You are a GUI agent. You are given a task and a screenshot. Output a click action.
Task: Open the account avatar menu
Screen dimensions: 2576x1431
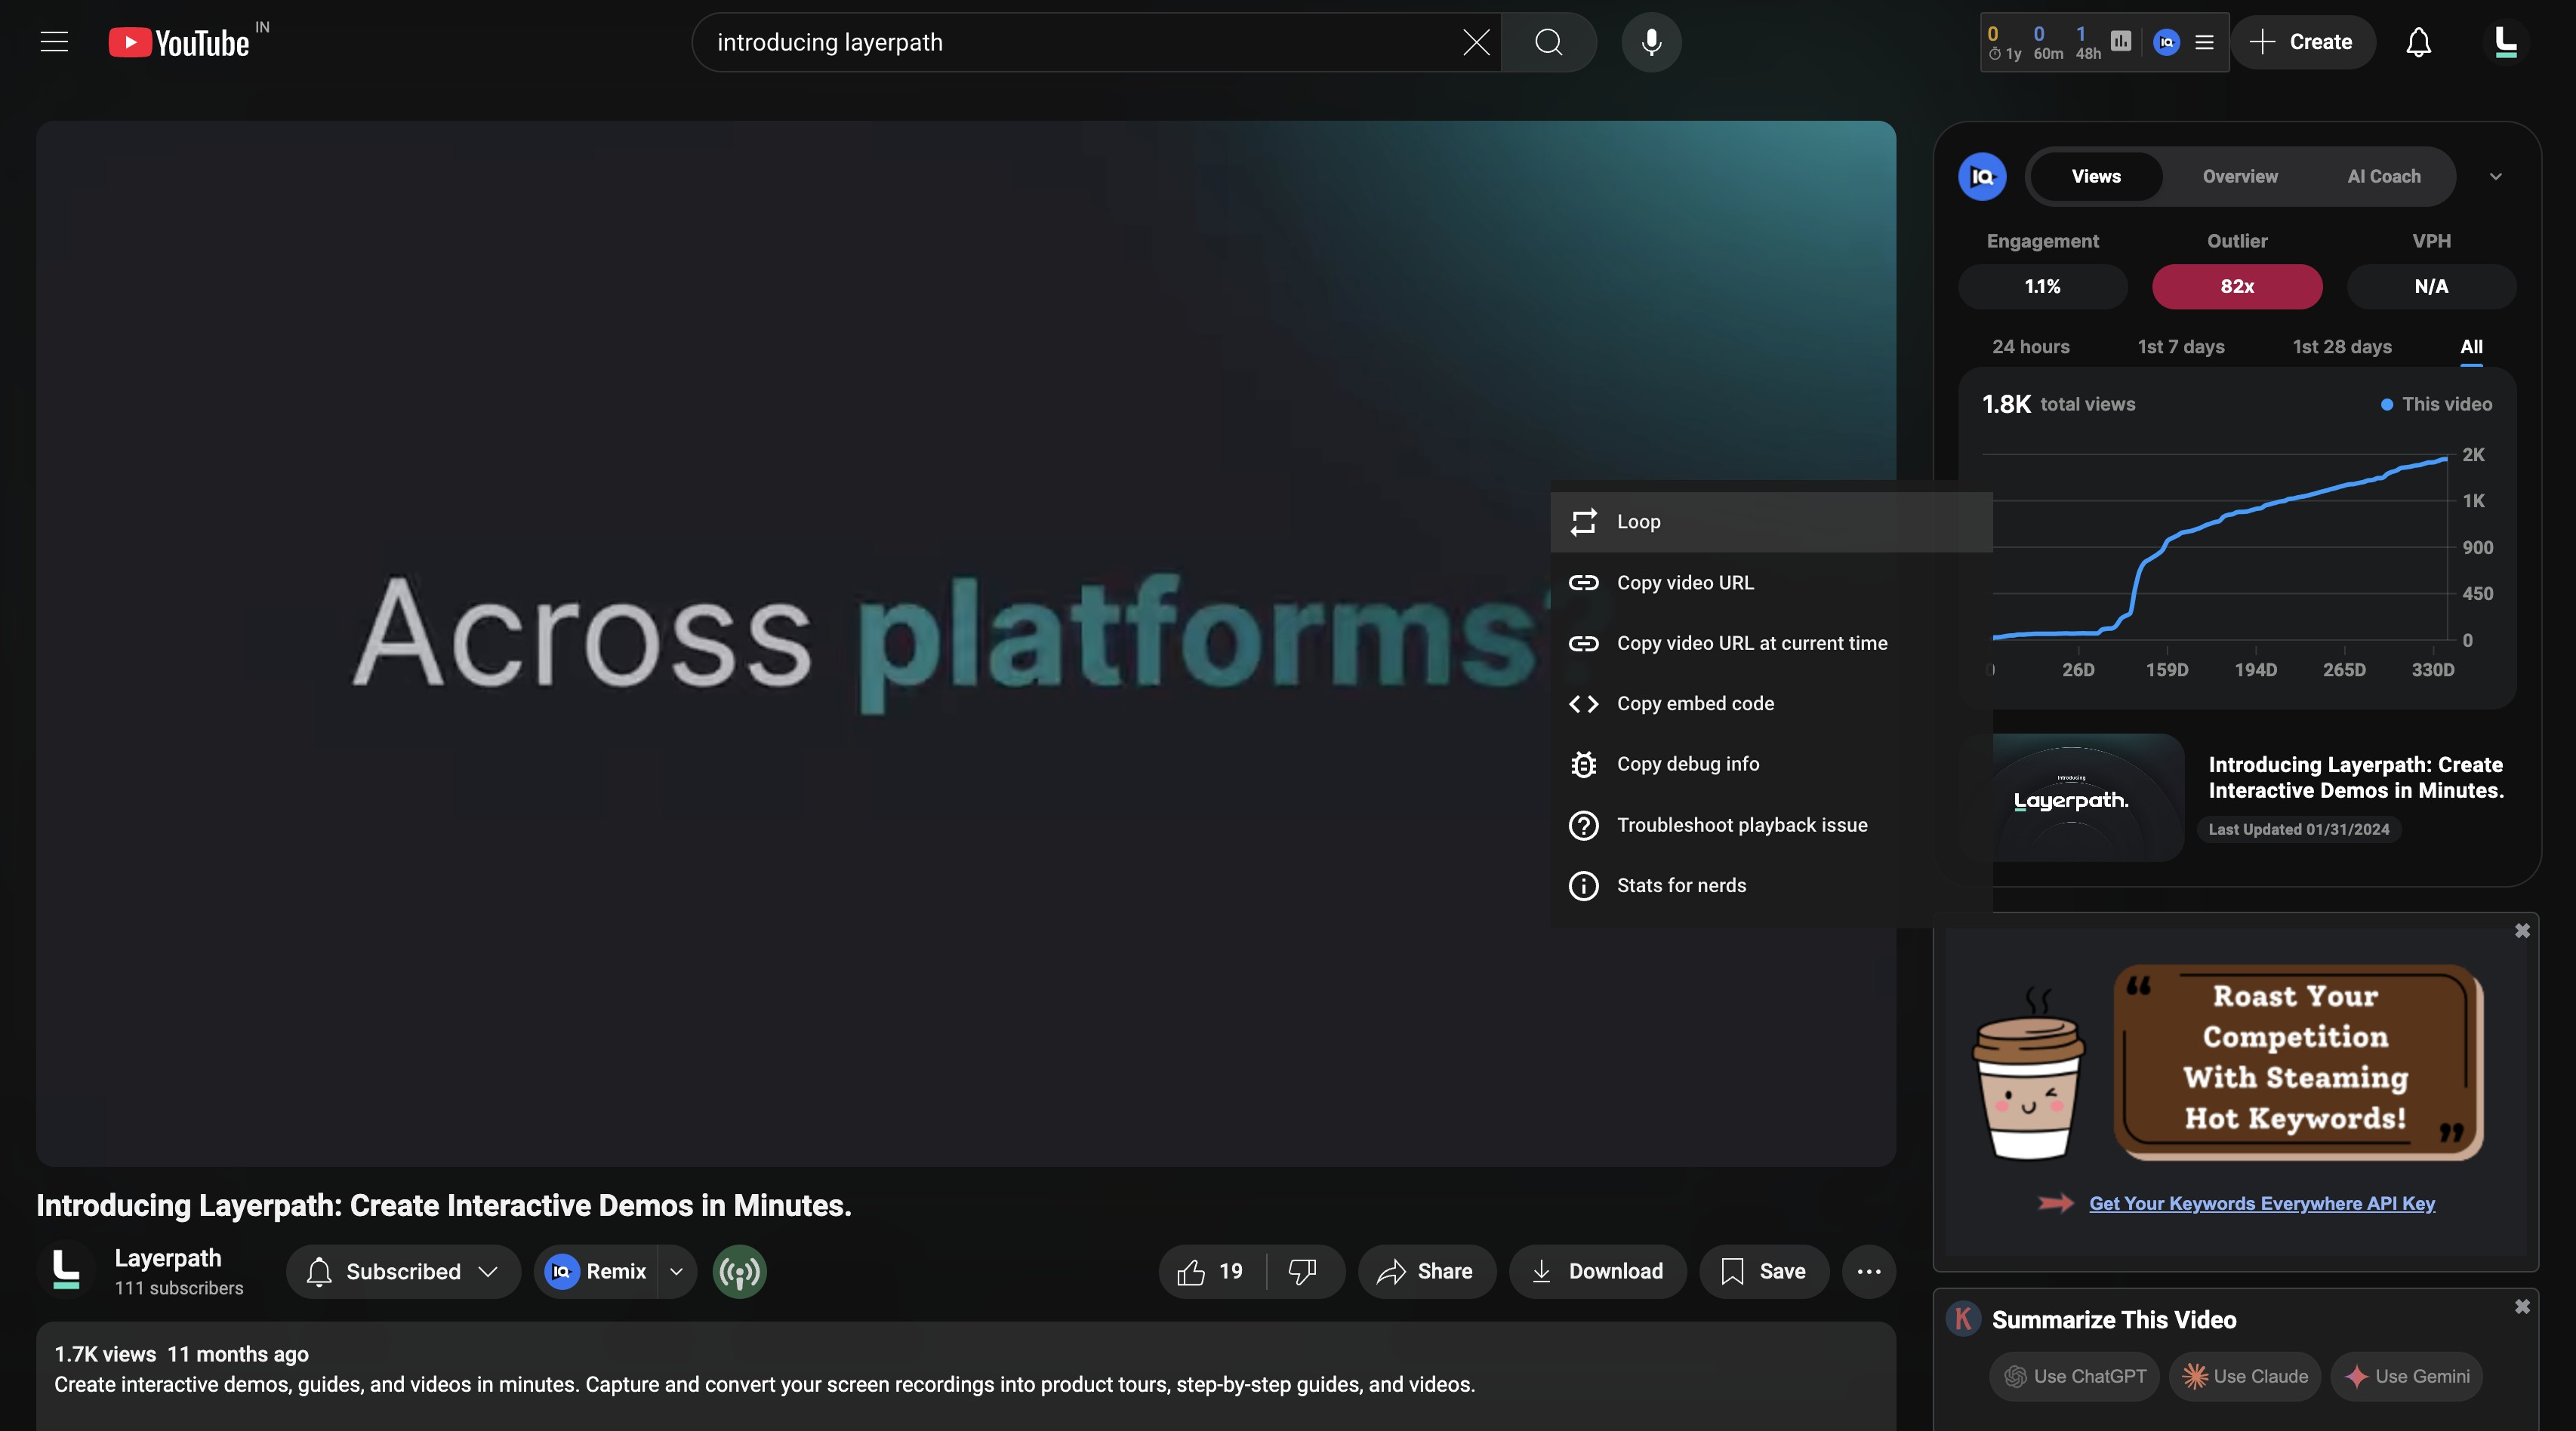click(x=2506, y=42)
